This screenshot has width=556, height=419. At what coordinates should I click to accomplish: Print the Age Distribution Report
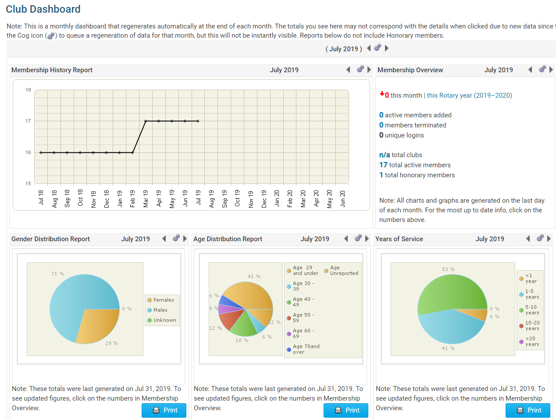346,410
